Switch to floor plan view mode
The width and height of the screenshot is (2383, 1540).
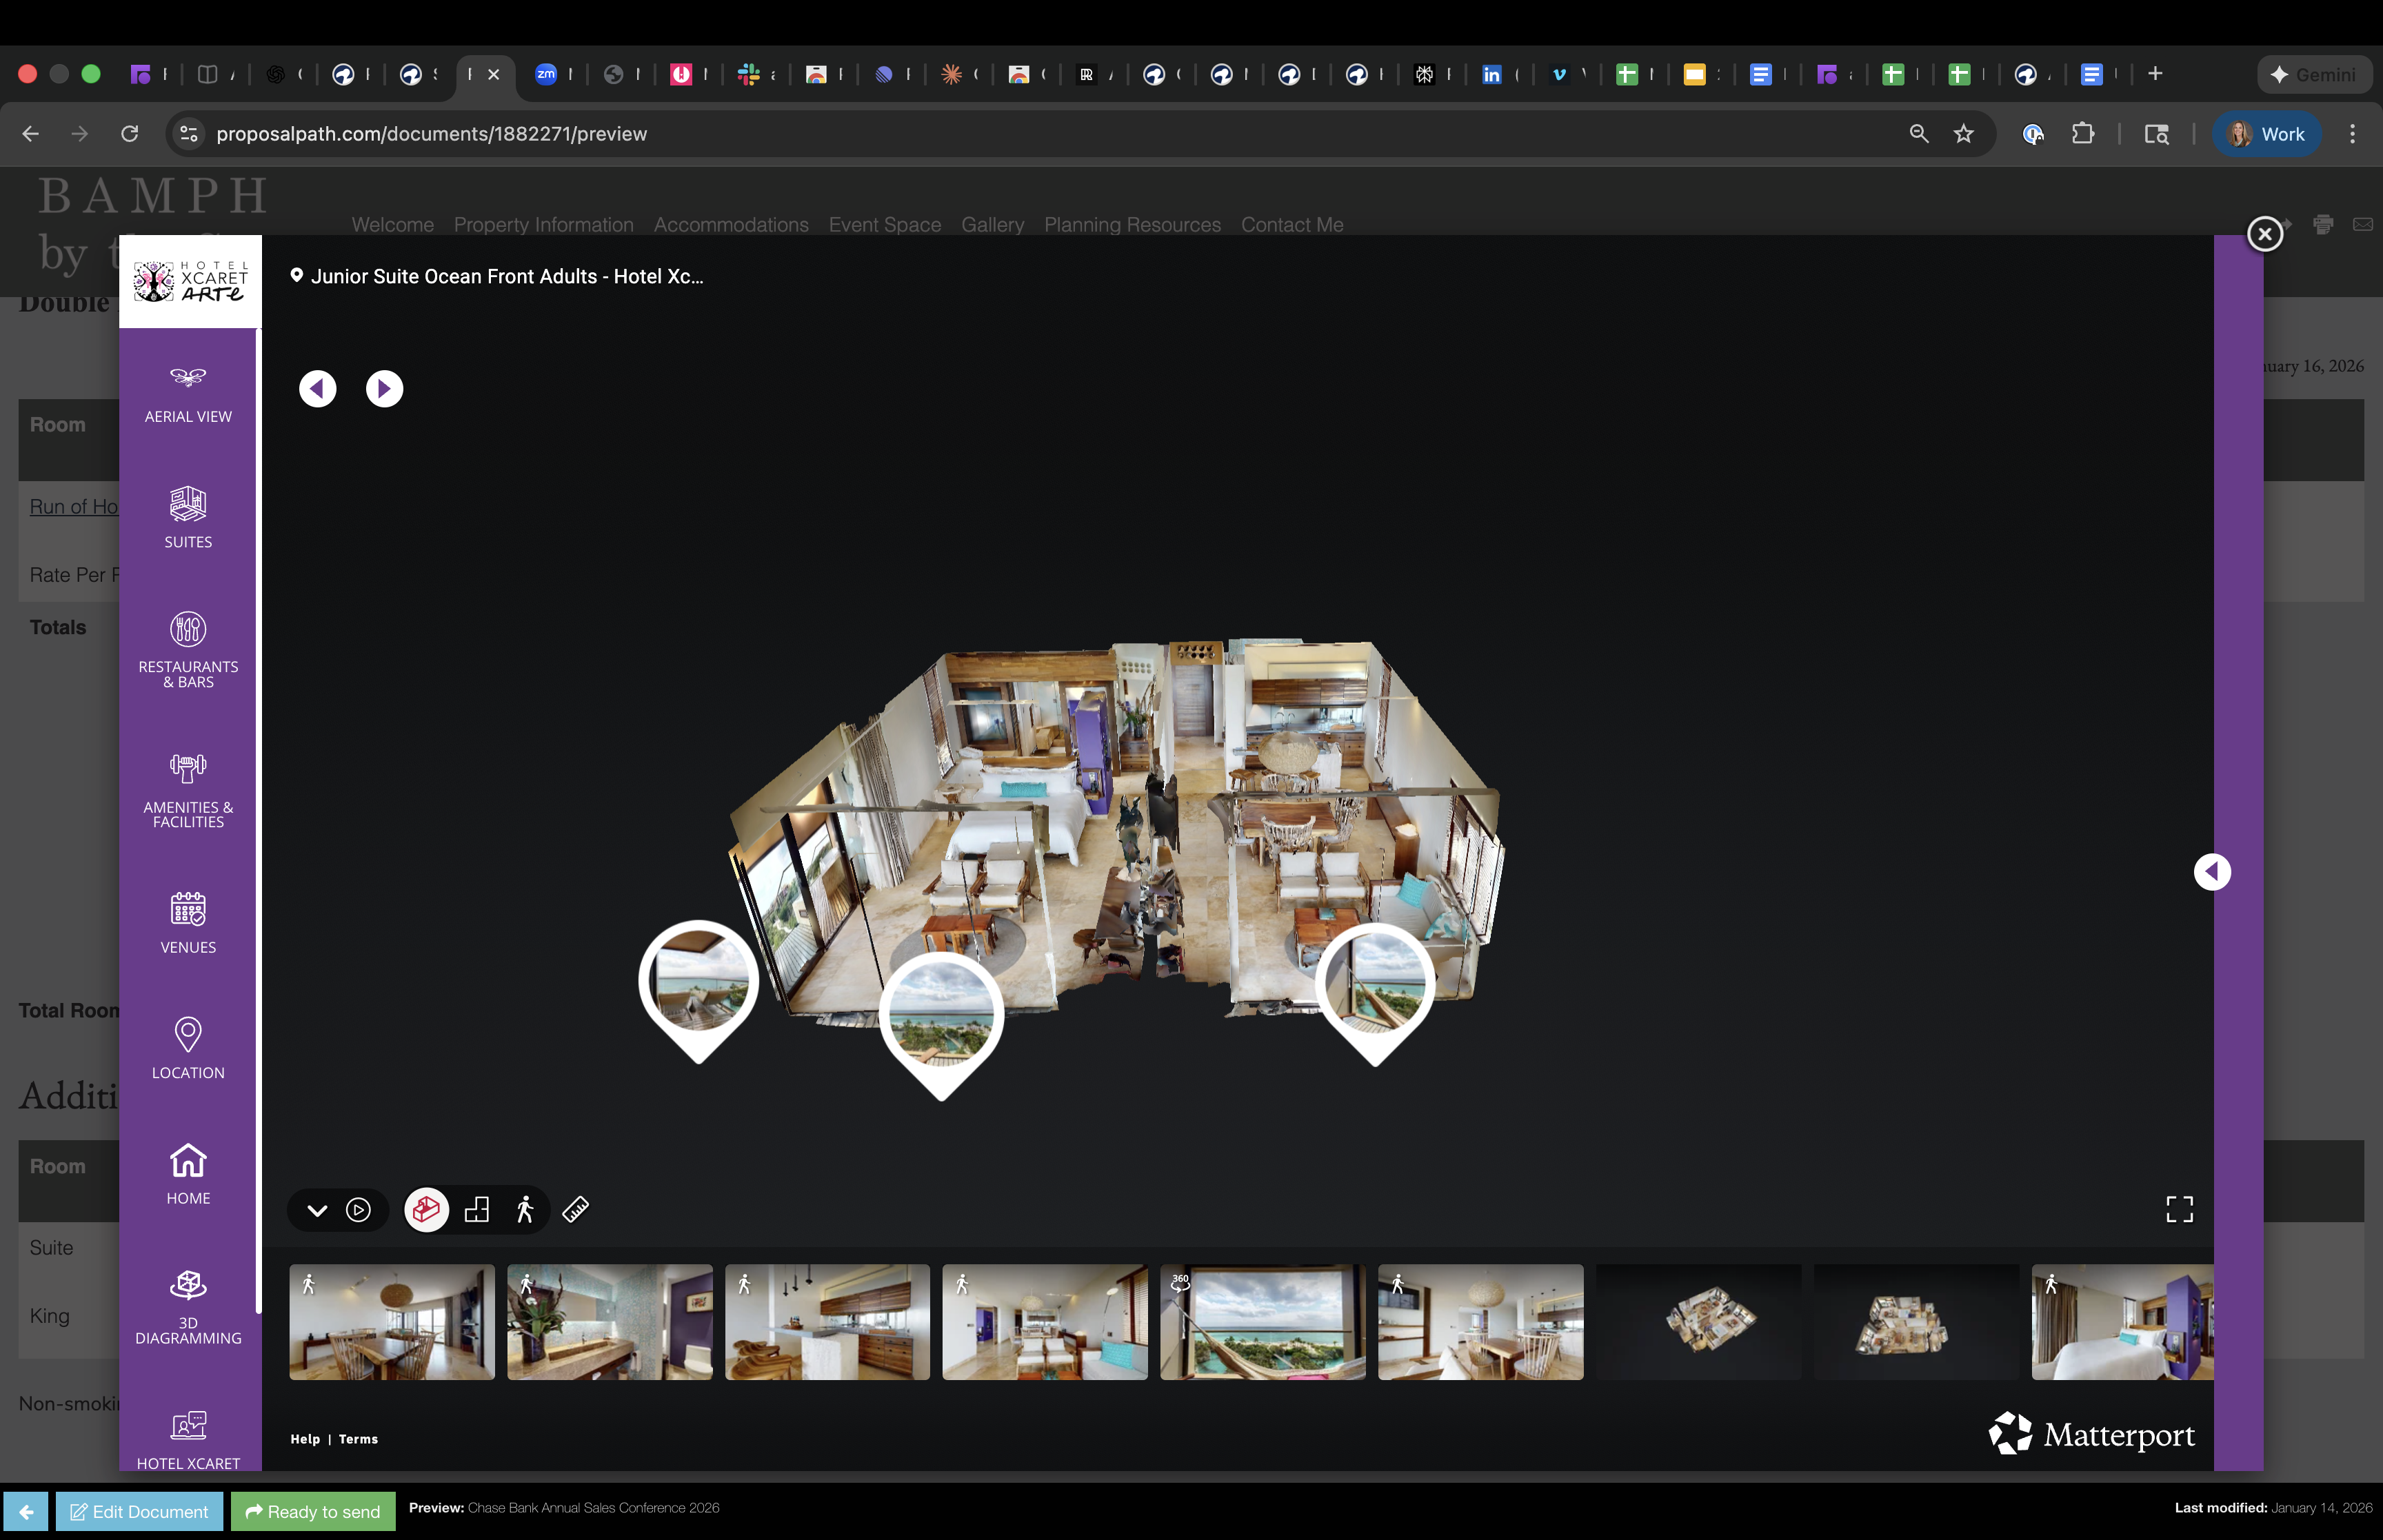(x=477, y=1210)
